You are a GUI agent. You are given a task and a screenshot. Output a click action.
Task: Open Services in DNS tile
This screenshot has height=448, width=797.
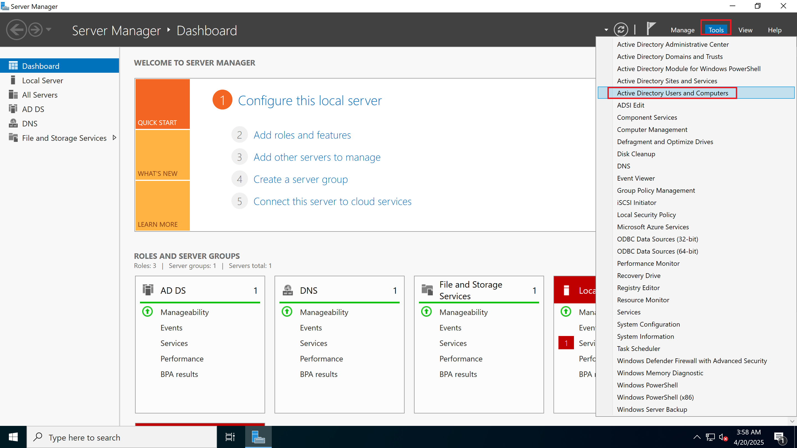click(x=314, y=343)
